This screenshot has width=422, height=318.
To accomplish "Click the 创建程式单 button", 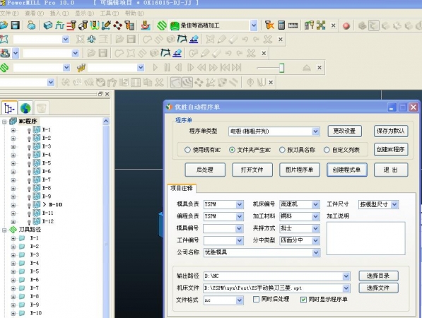I will (347, 170).
